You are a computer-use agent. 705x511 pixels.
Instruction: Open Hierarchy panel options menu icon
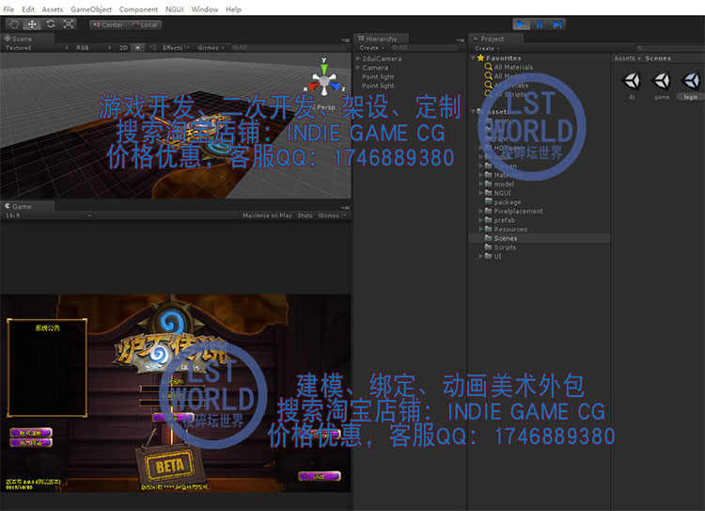461,40
